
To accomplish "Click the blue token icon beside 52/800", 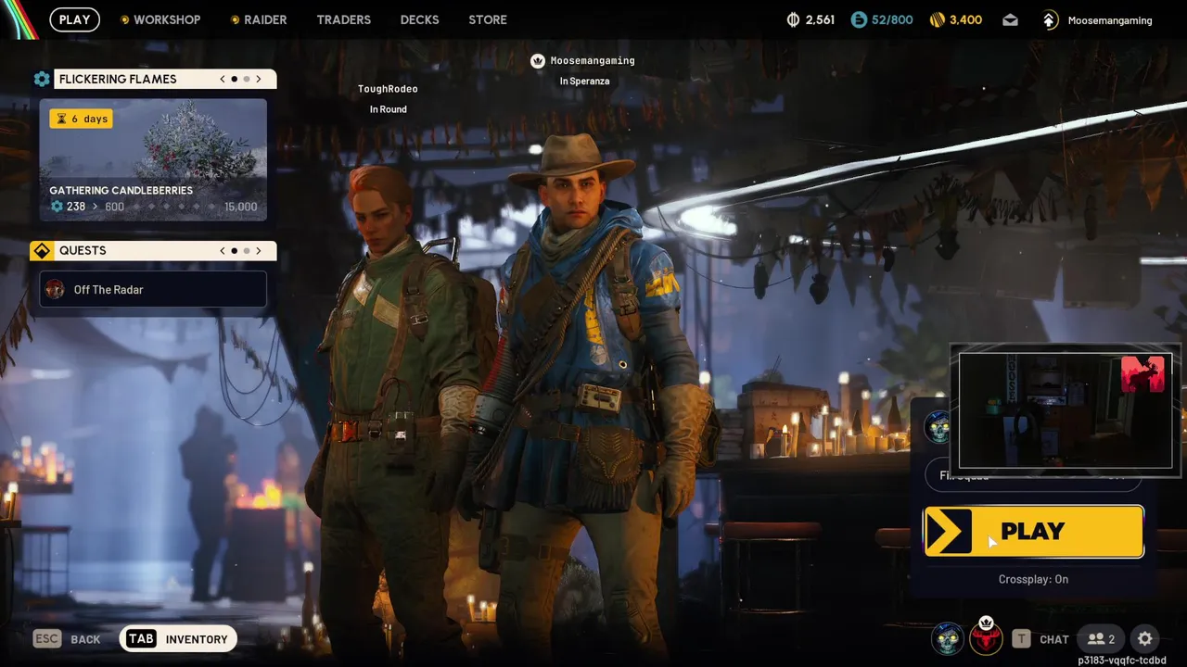I will tap(859, 19).
